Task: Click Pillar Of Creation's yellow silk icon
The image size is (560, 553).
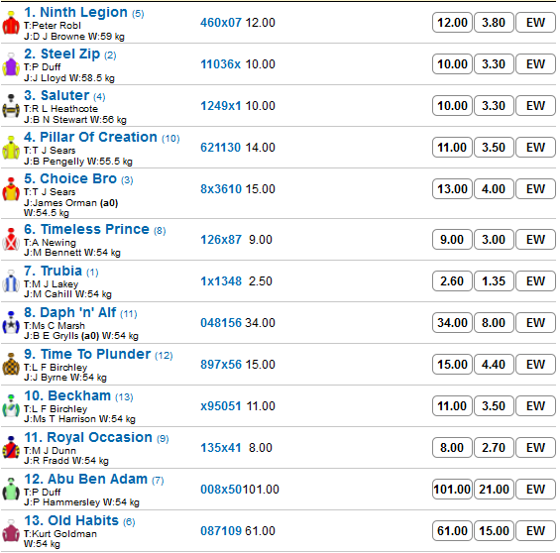Action: [x=11, y=148]
